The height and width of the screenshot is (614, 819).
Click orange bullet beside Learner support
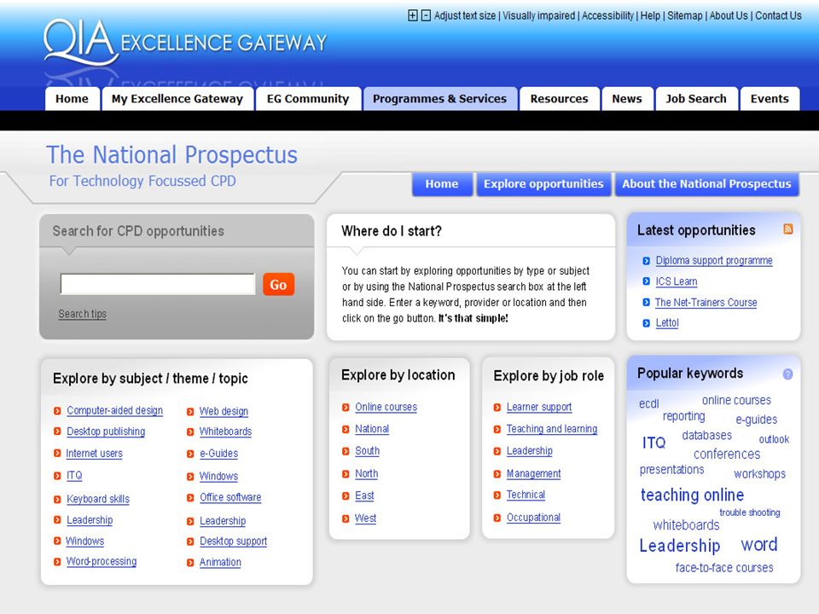[x=497, y=408]
